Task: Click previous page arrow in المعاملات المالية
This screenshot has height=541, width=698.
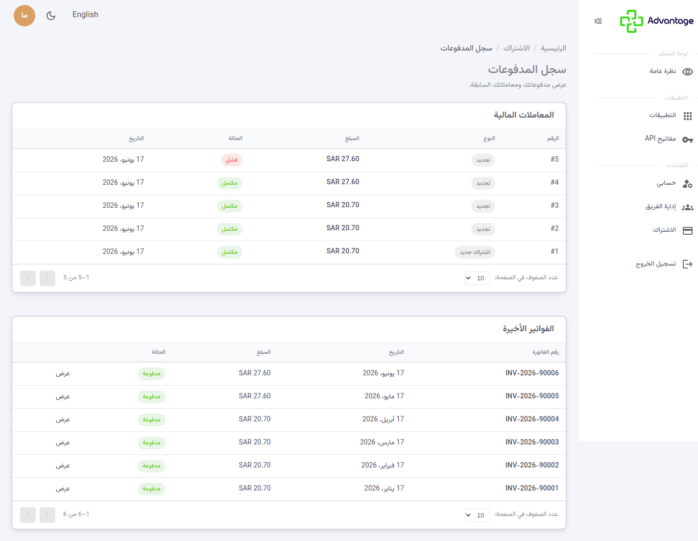Action: click(x=48, y=278)
